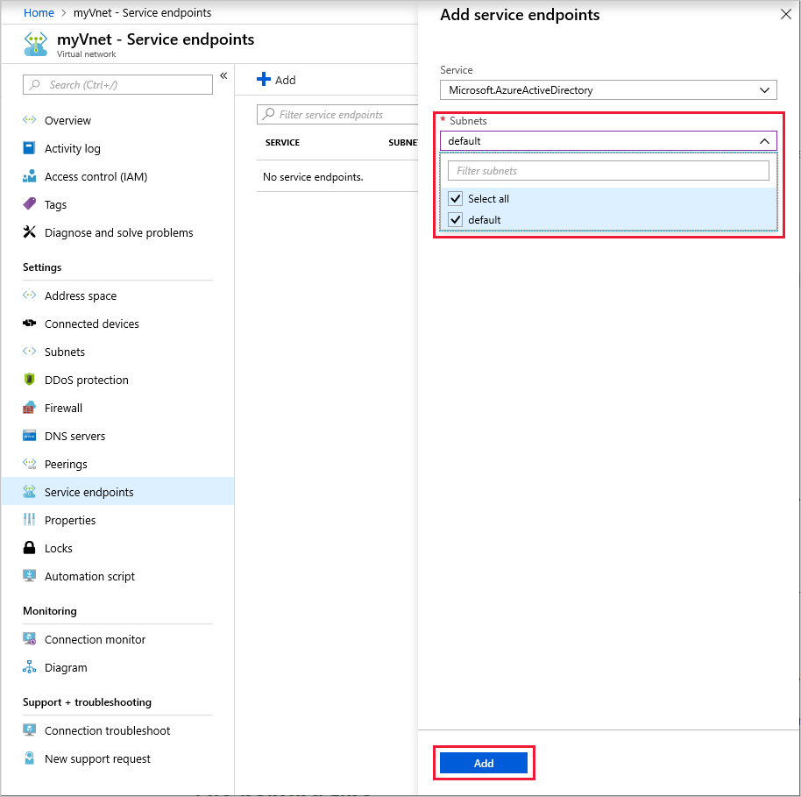Click the Home breadcrumb link
This screenshot has height=797, width=801.
(39, 13)
